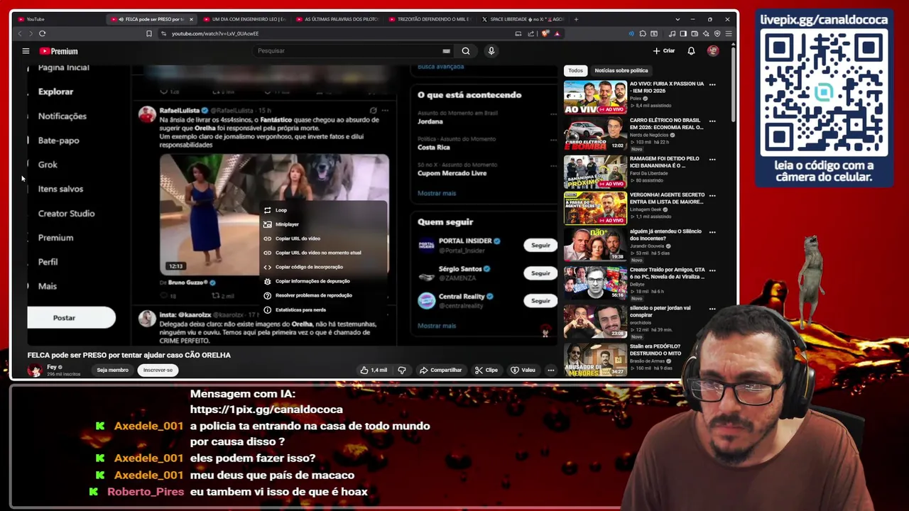Open browser main menu hamburger

(729, 33)
